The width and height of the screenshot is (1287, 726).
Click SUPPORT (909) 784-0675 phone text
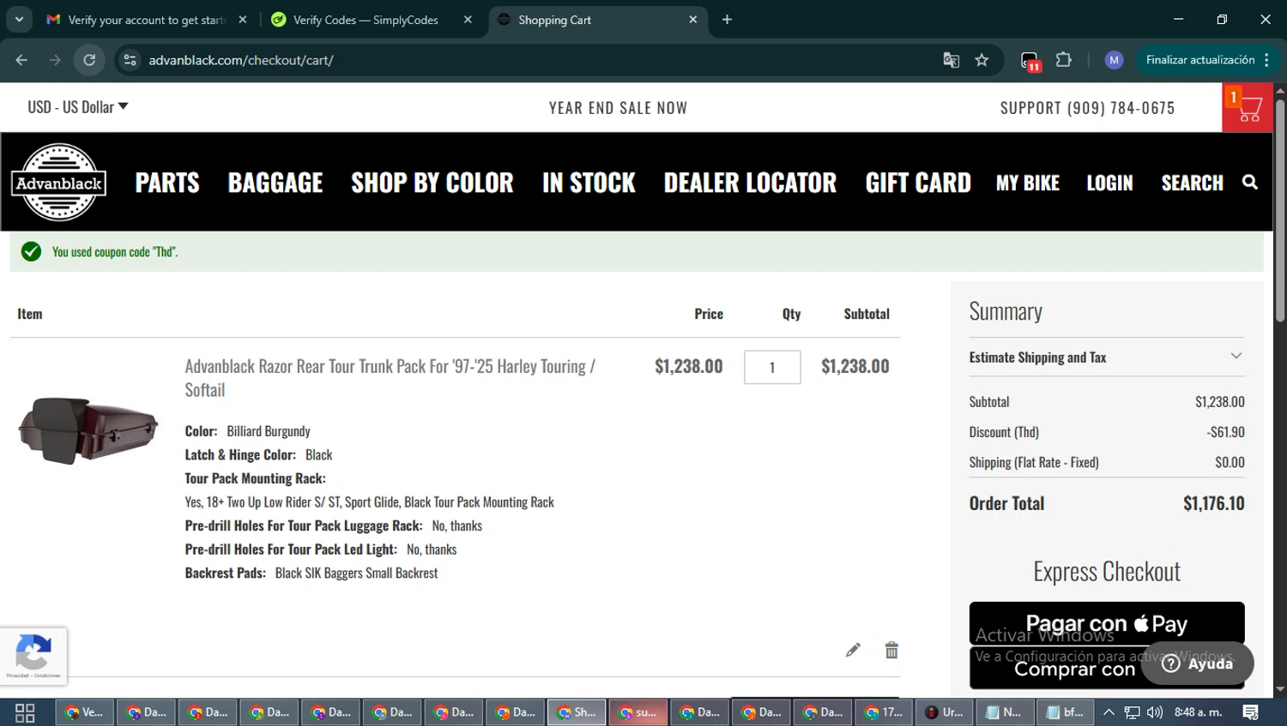[x=1087, y=108]
